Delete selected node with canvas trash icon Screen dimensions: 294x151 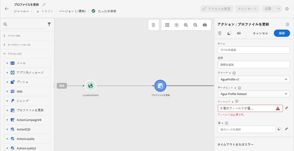point(153,25)
